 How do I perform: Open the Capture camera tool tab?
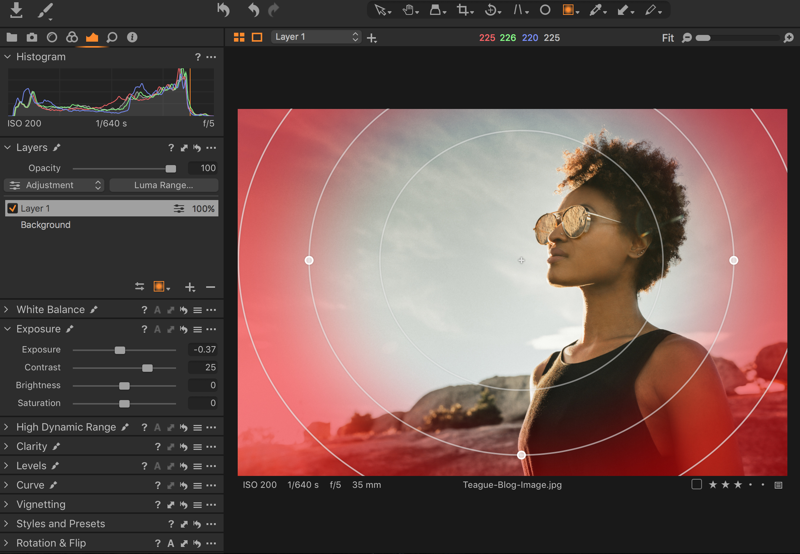pos(32,37)
